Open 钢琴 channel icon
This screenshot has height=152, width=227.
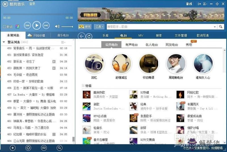click(x=133, y=130)
